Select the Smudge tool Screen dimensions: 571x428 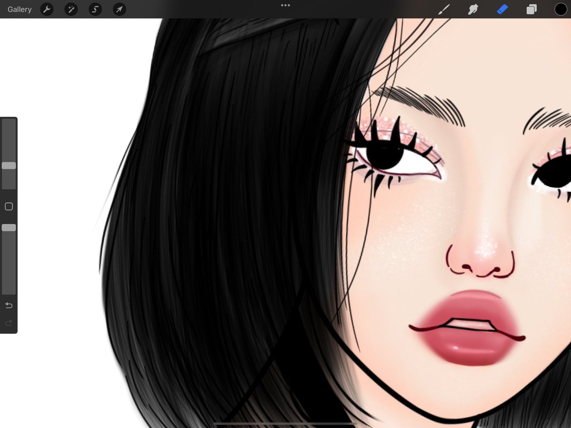coord(473,9)
